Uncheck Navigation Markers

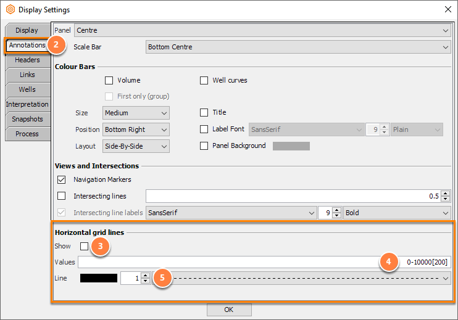[x=61, y=179]
